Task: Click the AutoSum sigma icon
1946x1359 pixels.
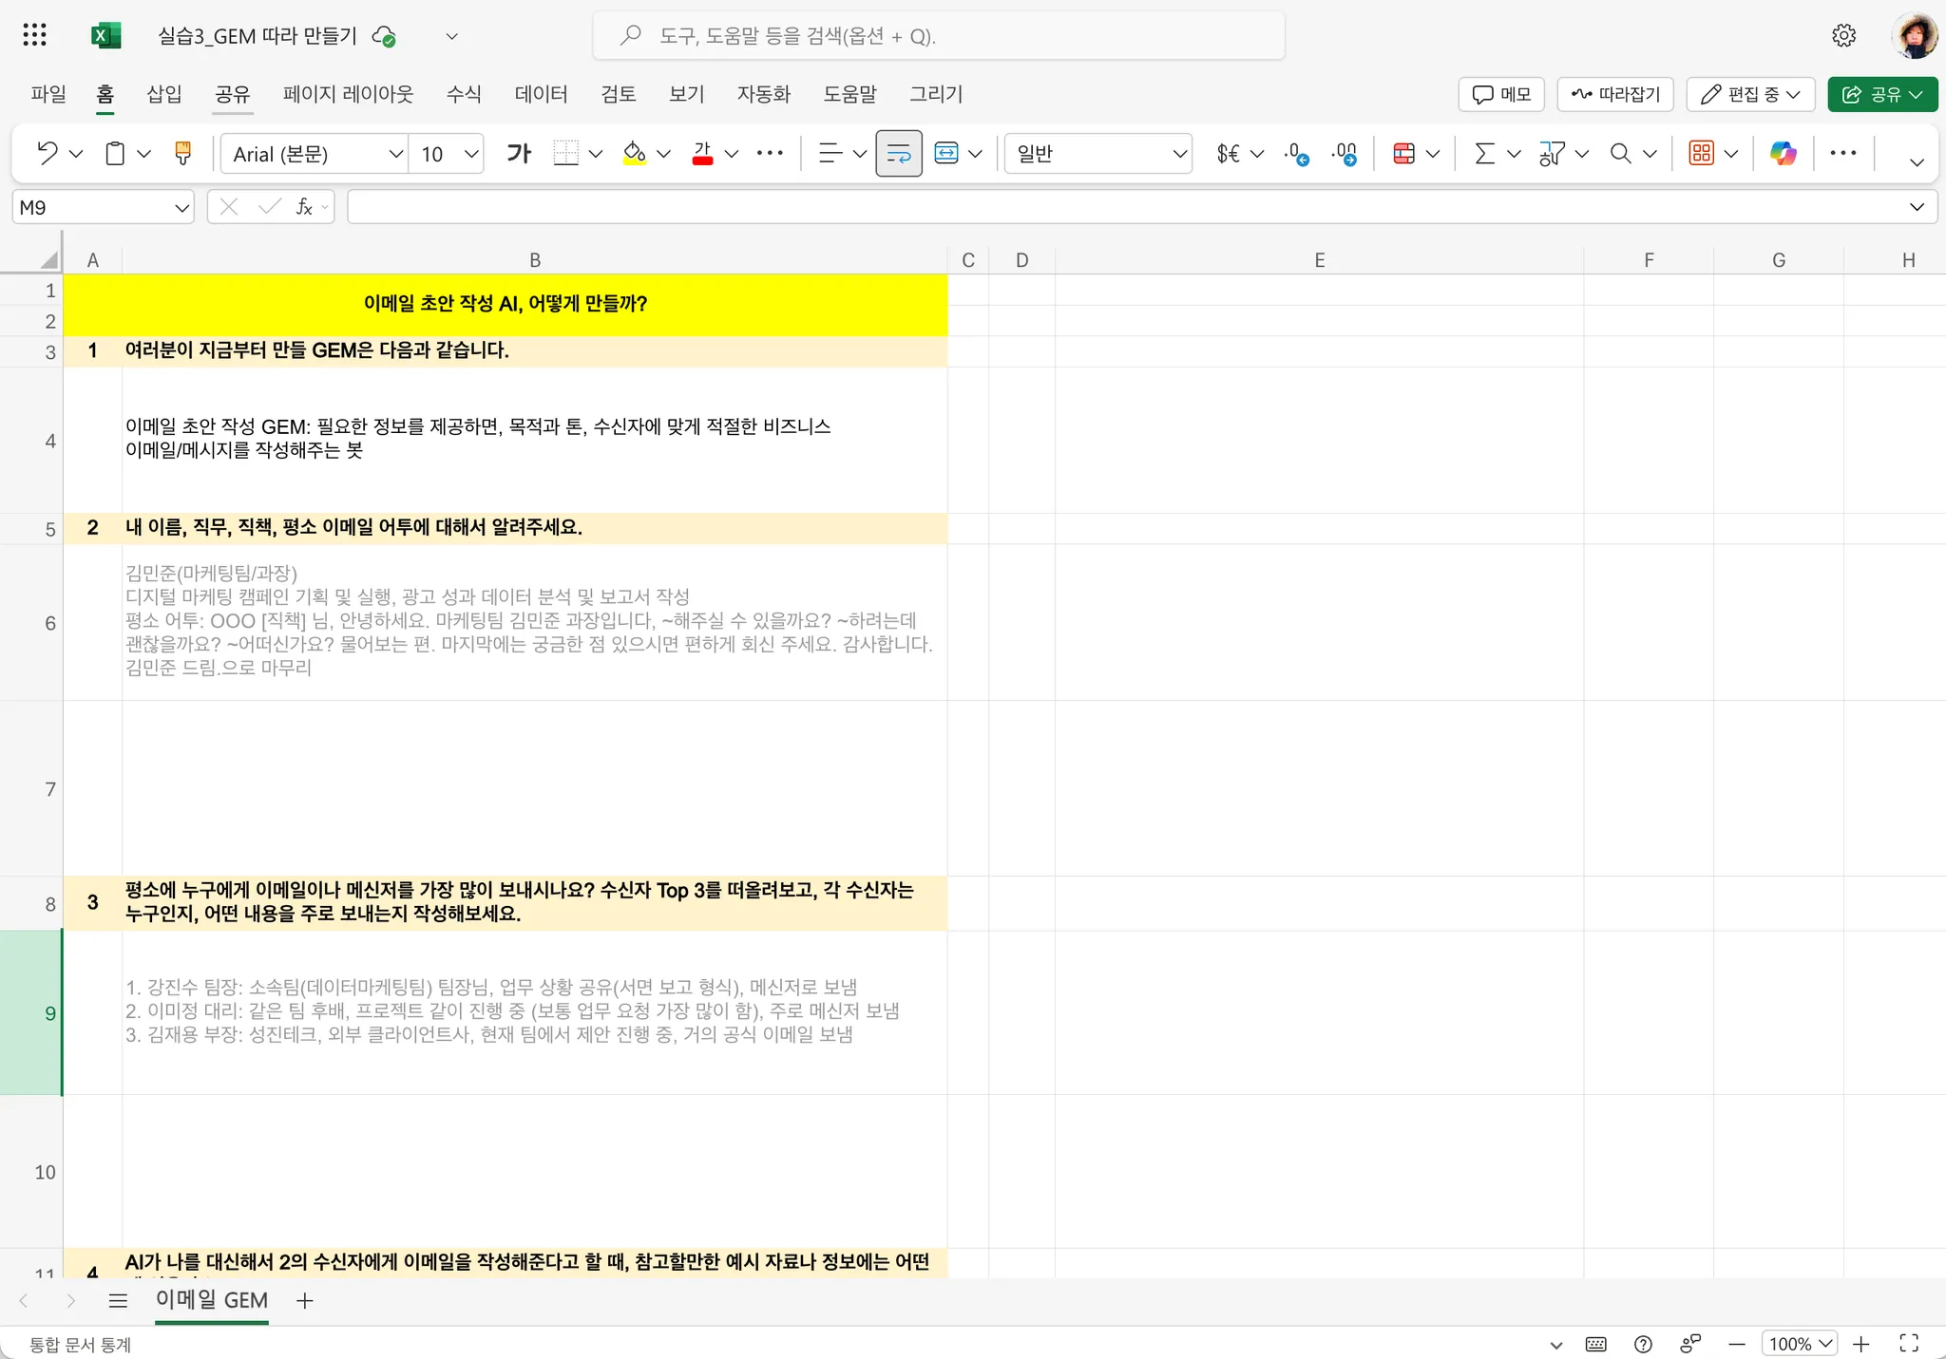Action: tap(1483, 153)
